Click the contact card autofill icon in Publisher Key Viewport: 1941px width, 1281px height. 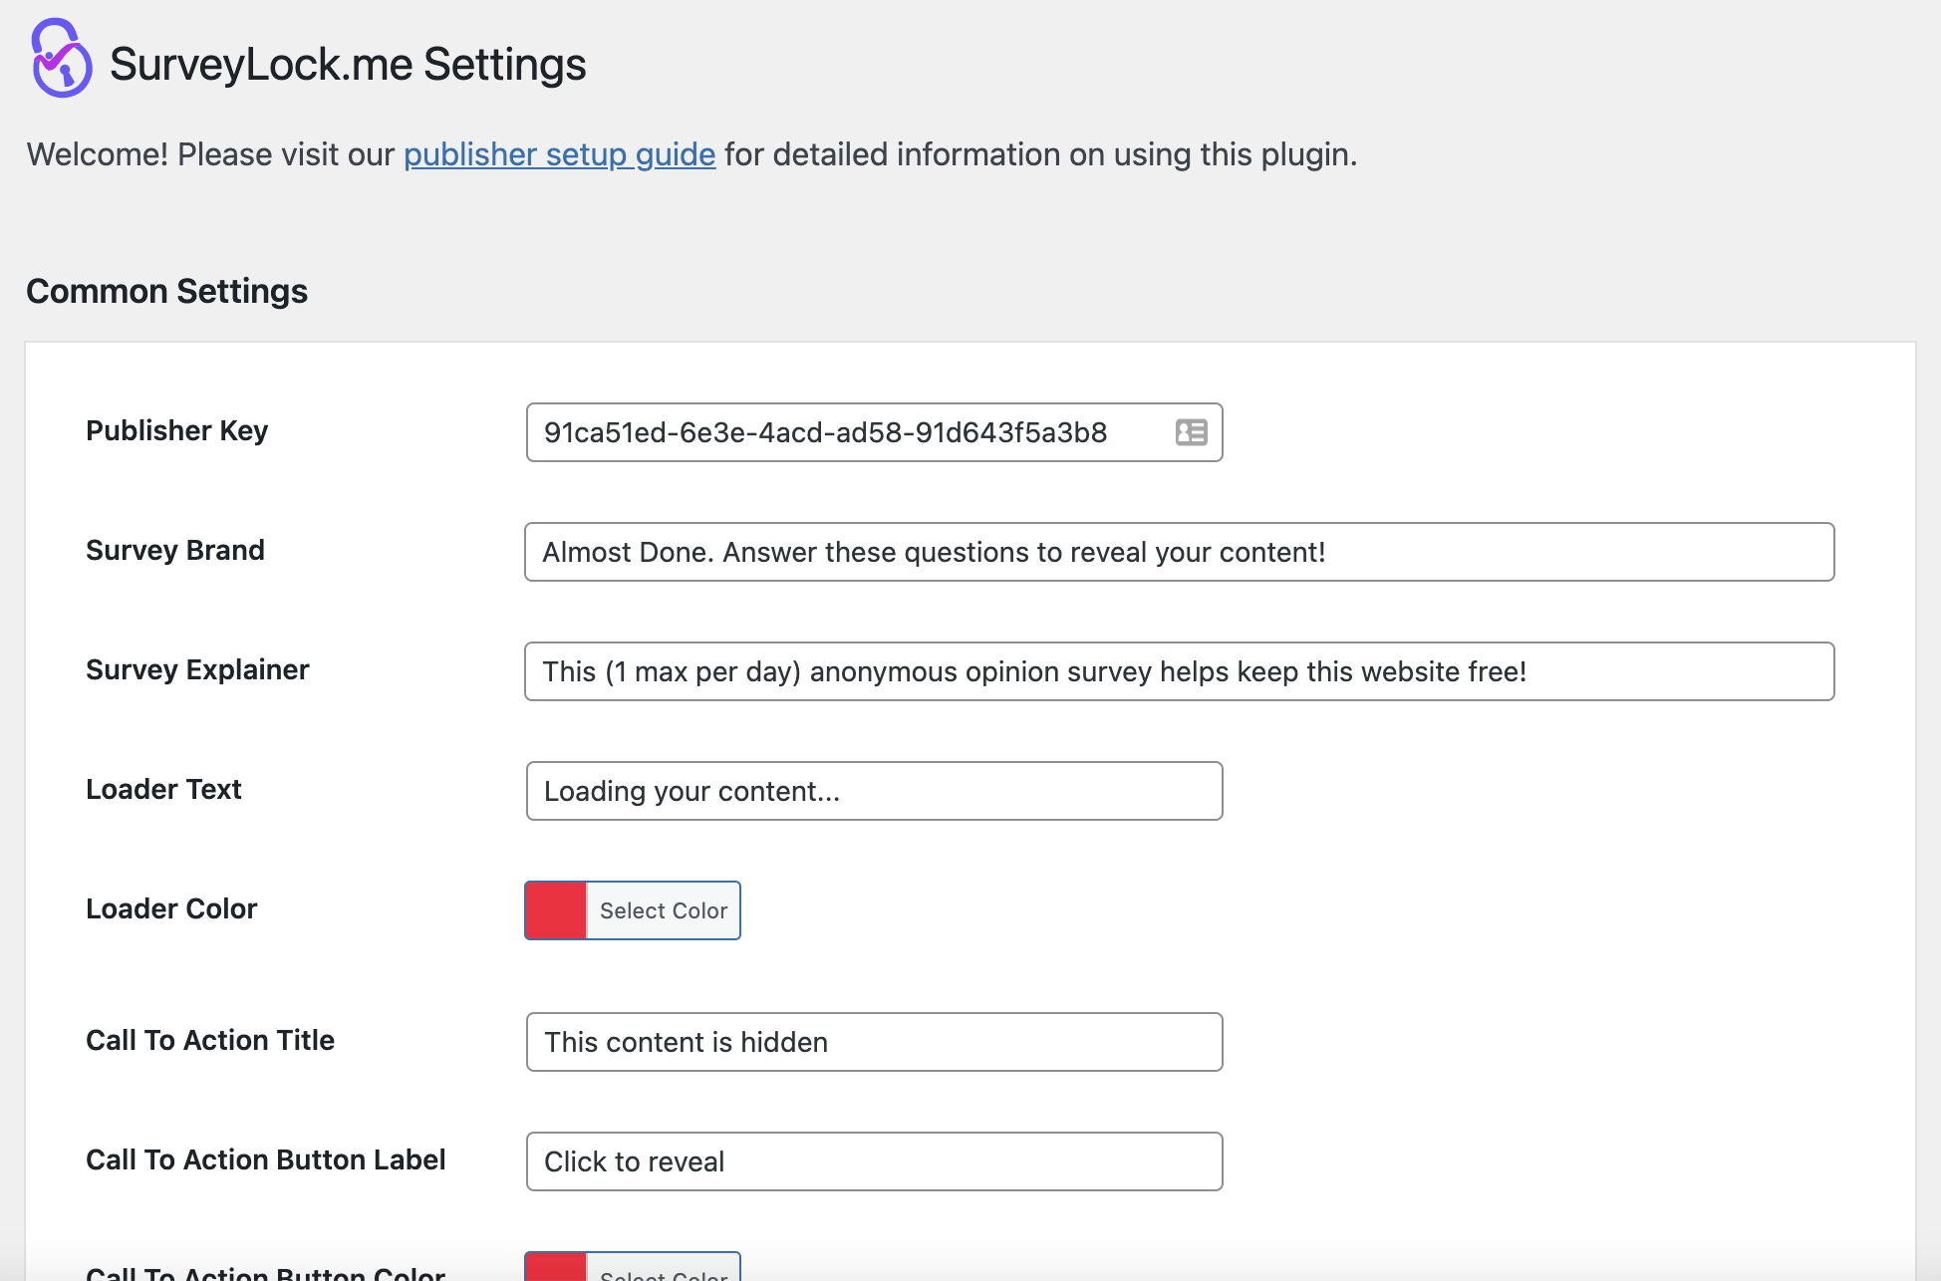tap(1191, 432)
